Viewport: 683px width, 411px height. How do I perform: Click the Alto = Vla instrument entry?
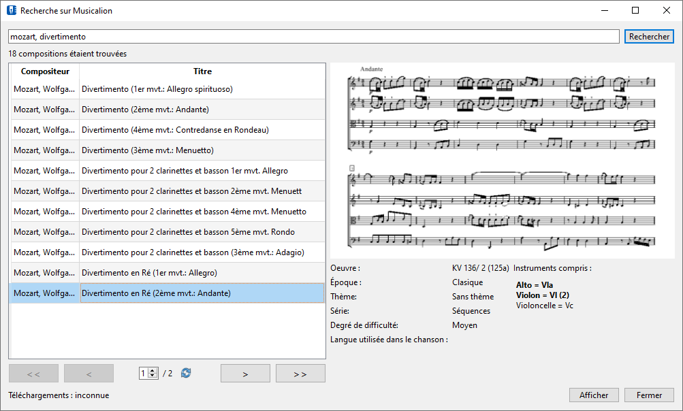pyautogui.click(x=535, y=285)
